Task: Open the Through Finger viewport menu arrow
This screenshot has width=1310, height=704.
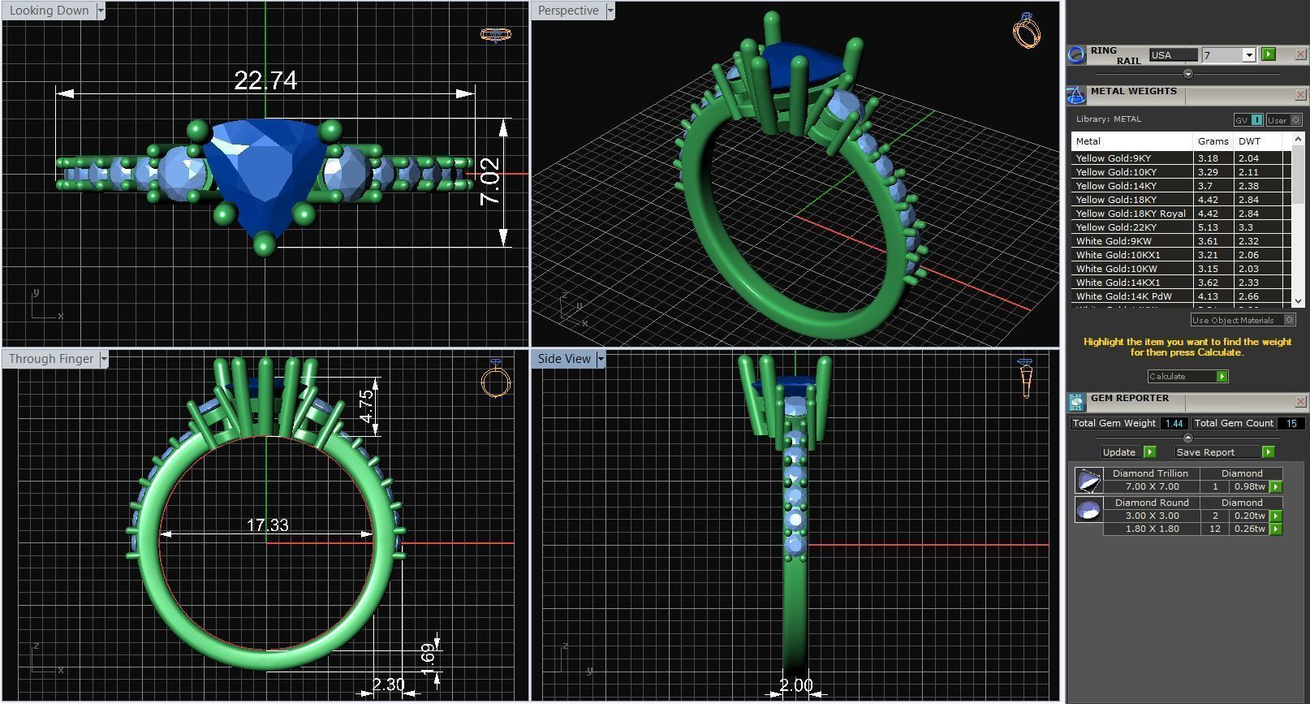Action: pyautogui.click(x=104, y=359)
